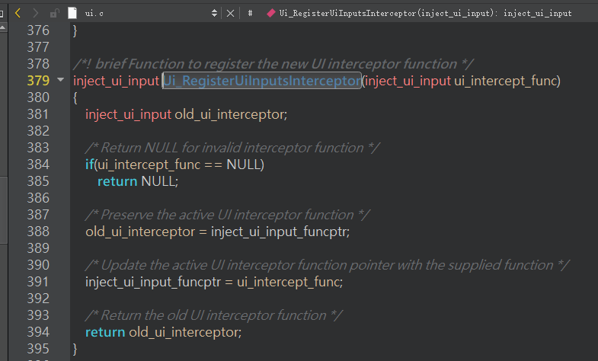Click the greyed forward navigation arrow

pyautogui.click(x=36, y=14)
